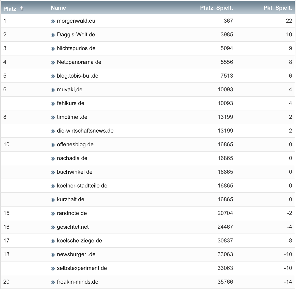Click the arrow icon beside die-wirtschaftsnews.de
Image resolution: width=296 pixels, height=290 pixels.
coord(53,131)
